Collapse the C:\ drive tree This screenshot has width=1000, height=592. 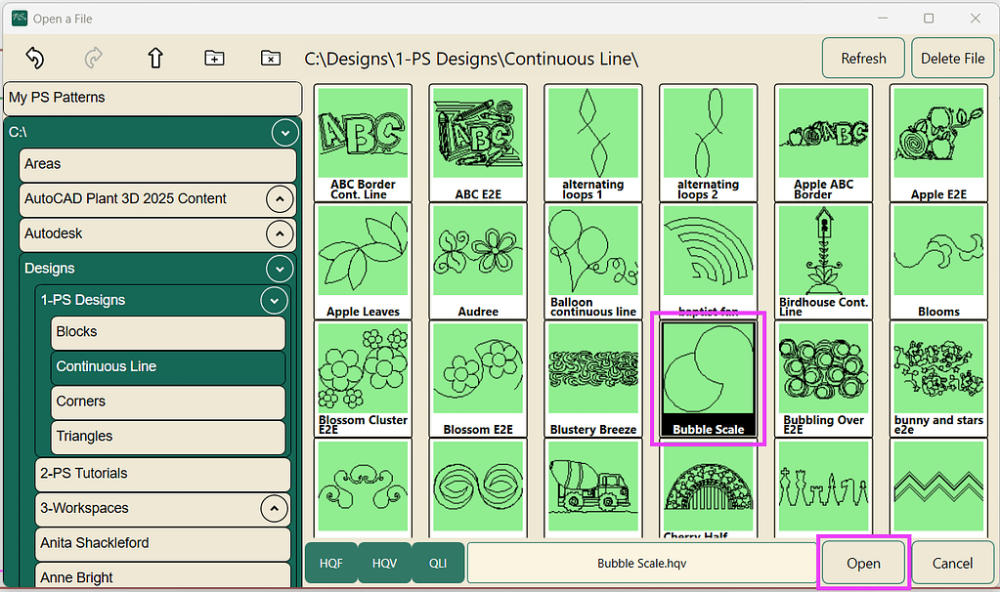tap(284, 132)
